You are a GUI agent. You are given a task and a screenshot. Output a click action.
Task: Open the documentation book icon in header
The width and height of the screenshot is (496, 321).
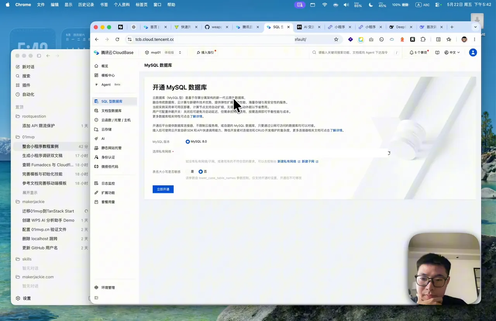437,52
